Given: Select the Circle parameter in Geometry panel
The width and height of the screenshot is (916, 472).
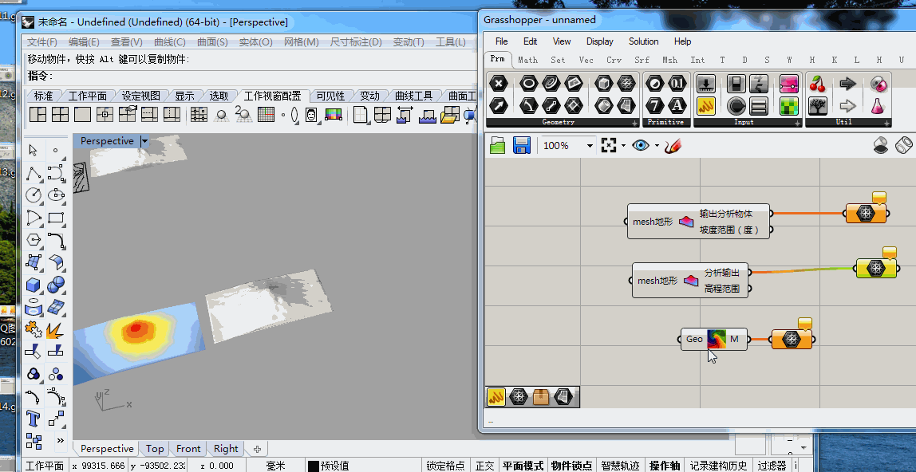Looking at the screenshot, I should coord(529,84).
